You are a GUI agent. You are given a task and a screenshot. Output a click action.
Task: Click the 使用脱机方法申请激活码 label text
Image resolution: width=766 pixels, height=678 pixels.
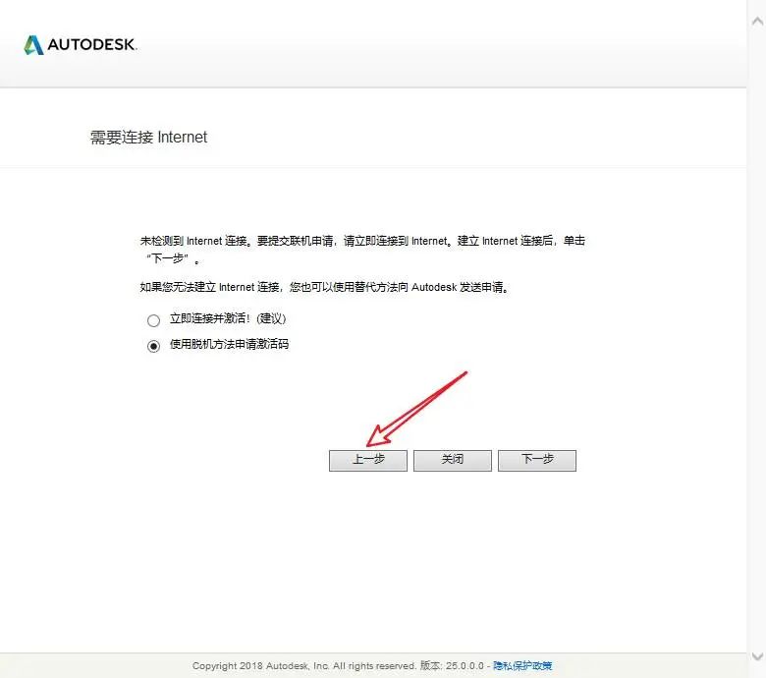pyautogui.click(x=229, y=344)
